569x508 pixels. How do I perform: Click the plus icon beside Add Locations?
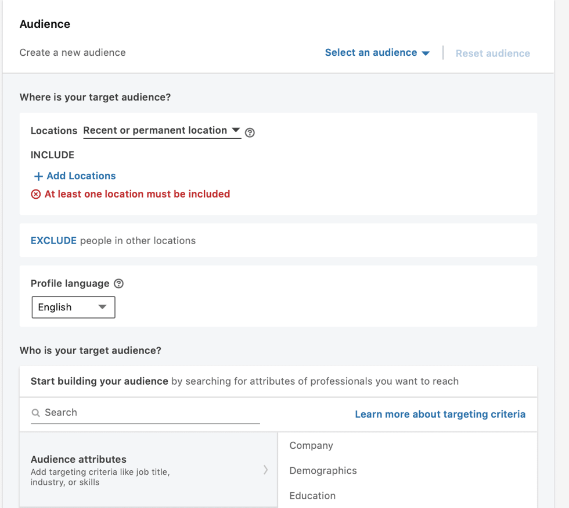38,176
